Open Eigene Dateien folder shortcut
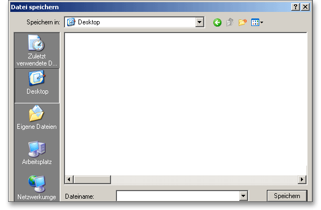This screenshot has height=210, width=321. coord(37,117)
